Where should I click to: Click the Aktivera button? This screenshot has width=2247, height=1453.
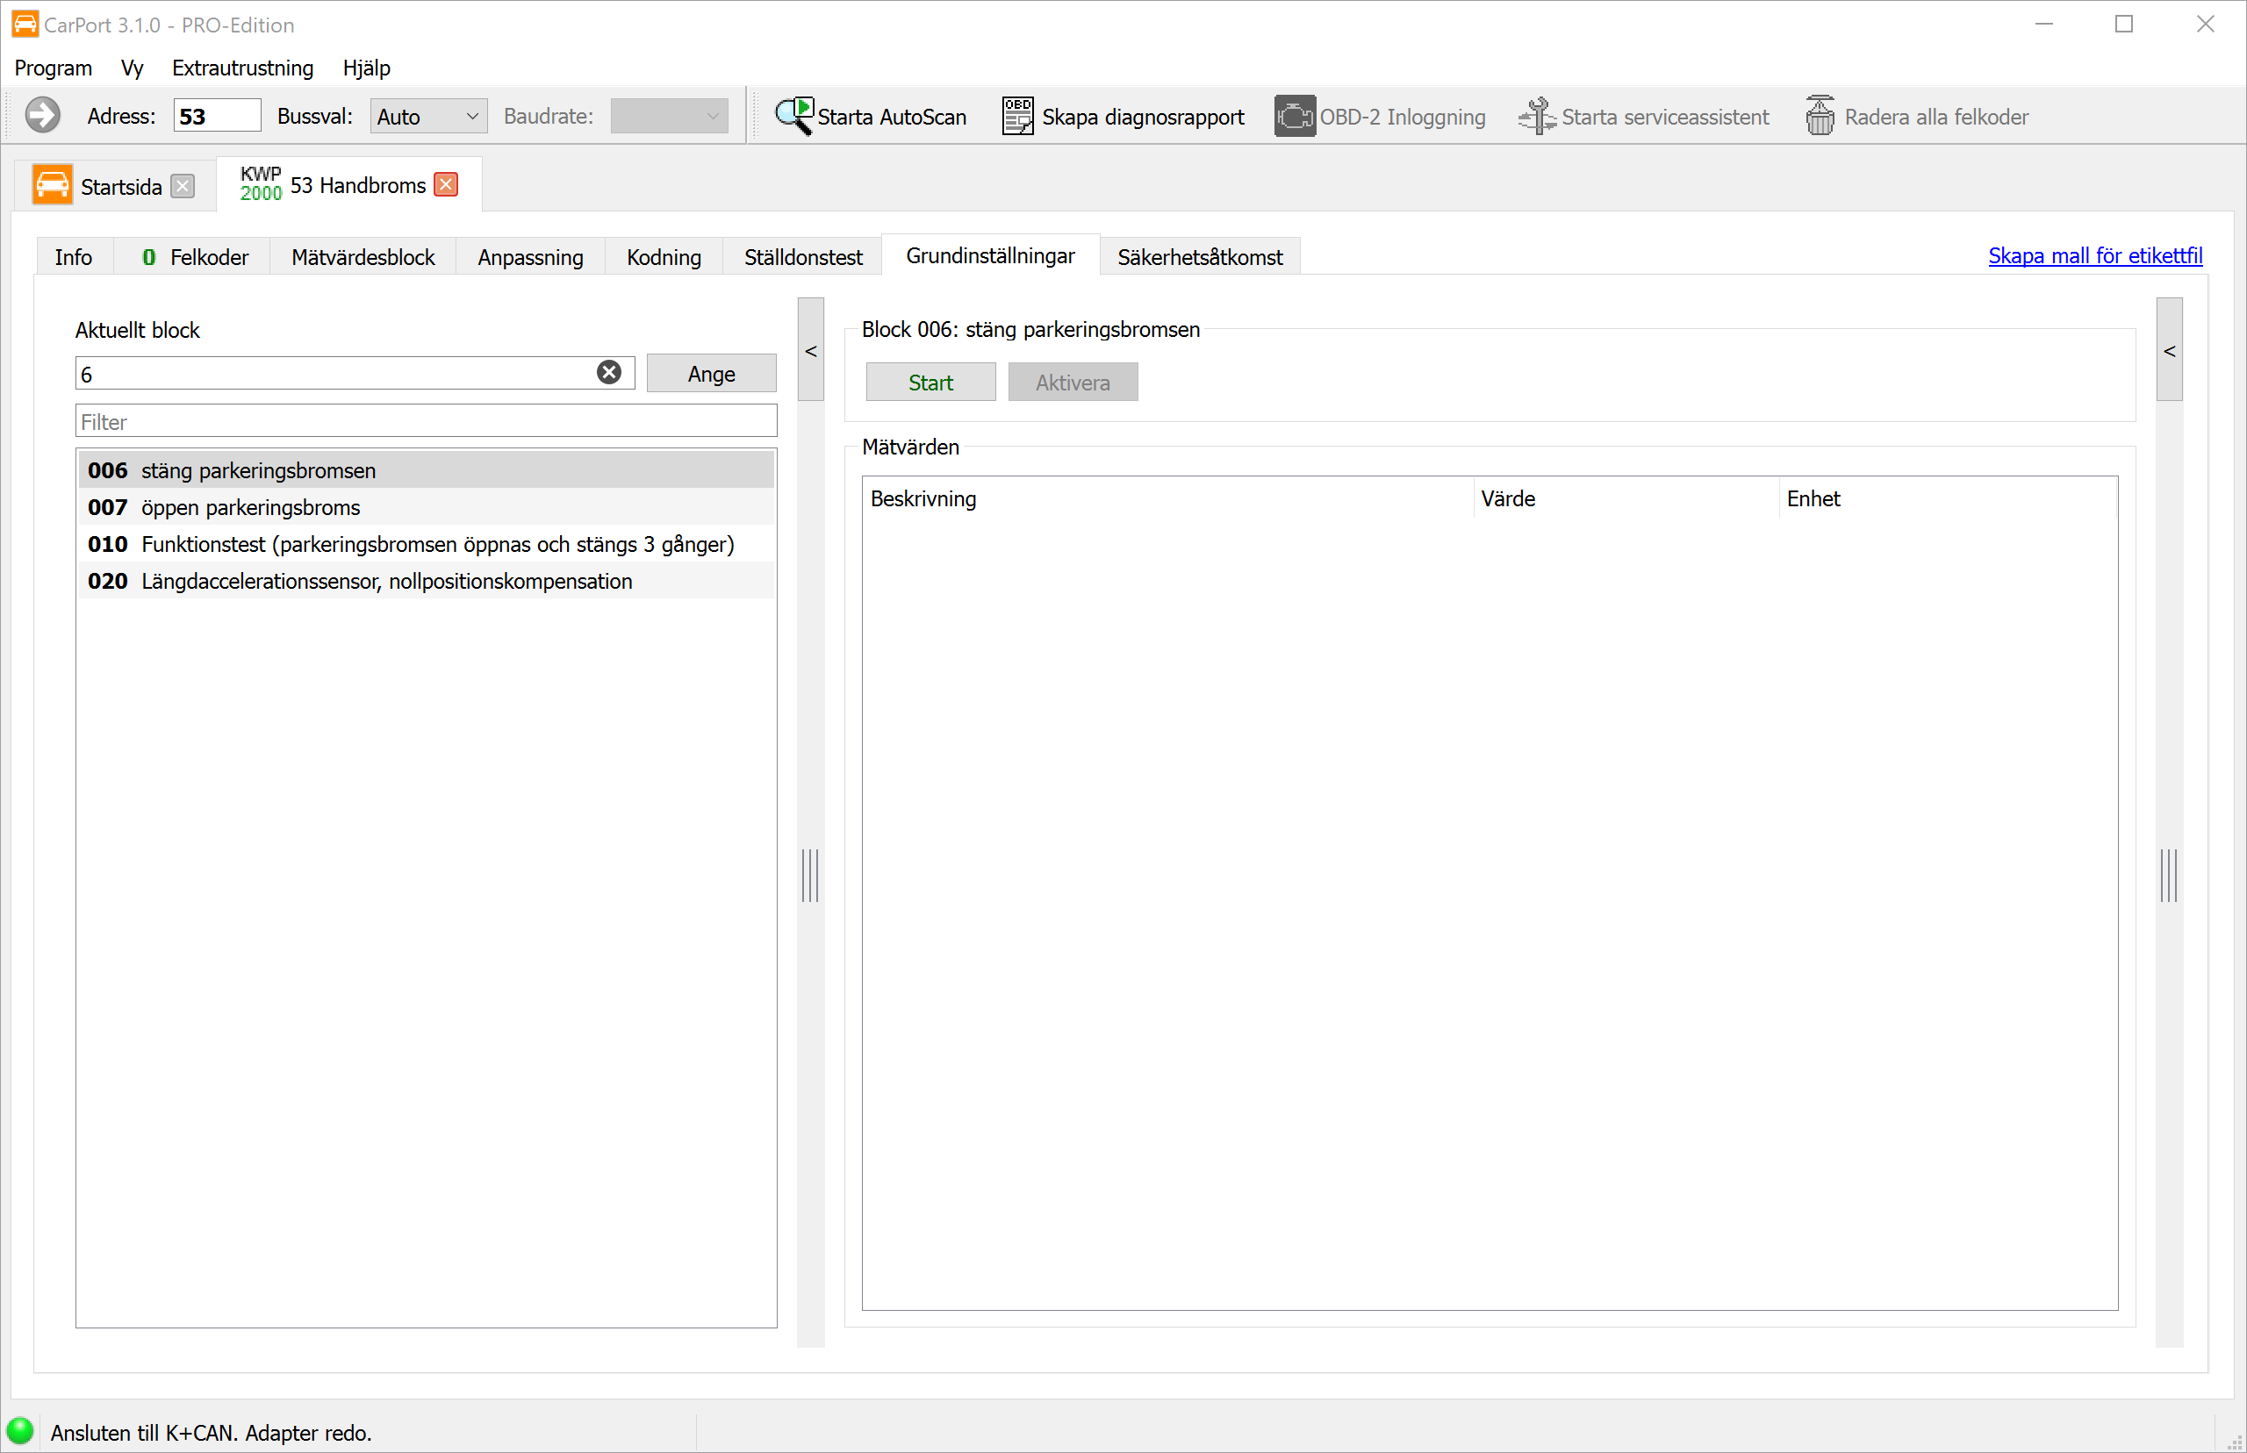(x=1073, y=383)
